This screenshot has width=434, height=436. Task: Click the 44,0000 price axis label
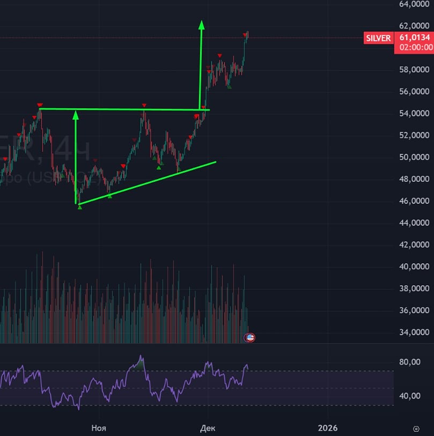click(x=414, y=223)
